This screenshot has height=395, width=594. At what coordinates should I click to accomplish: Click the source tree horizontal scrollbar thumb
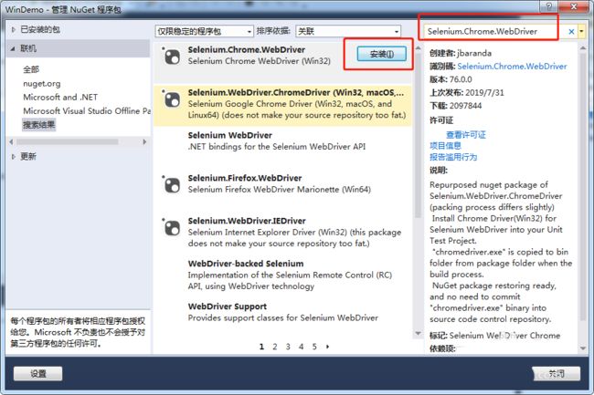click(x=67, y=142)
